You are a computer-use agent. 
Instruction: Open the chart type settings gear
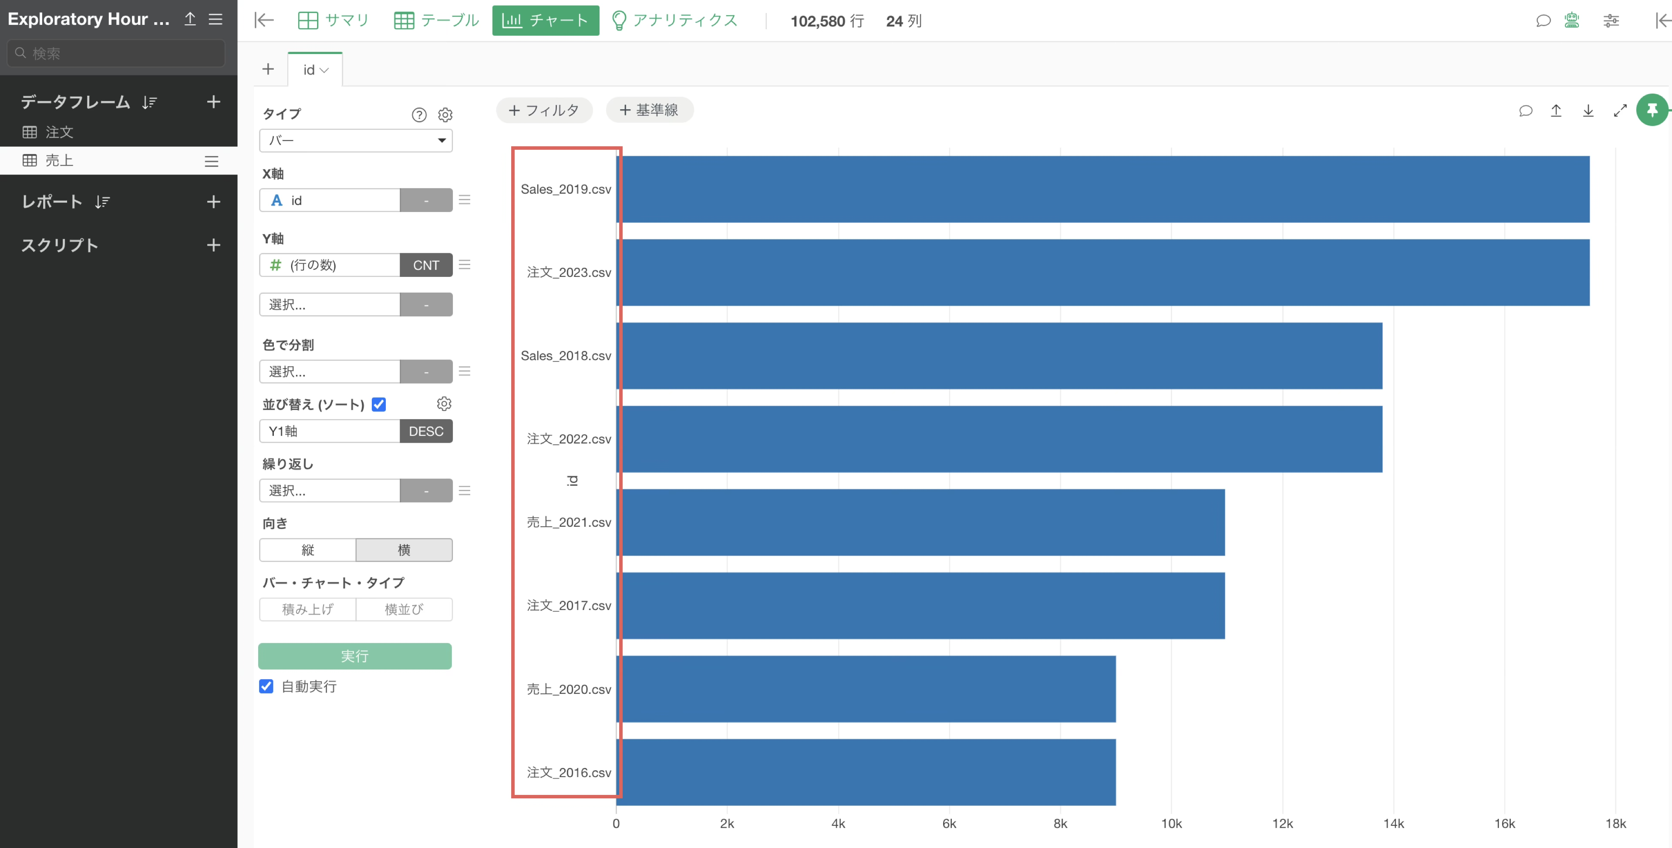point(445,115)
